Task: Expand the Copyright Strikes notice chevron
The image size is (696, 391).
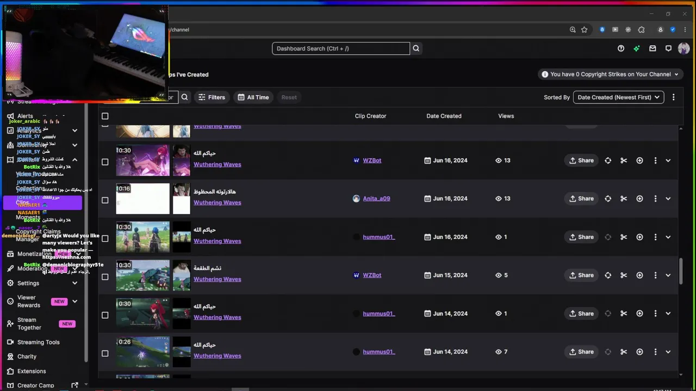Action: pos(676,74)
